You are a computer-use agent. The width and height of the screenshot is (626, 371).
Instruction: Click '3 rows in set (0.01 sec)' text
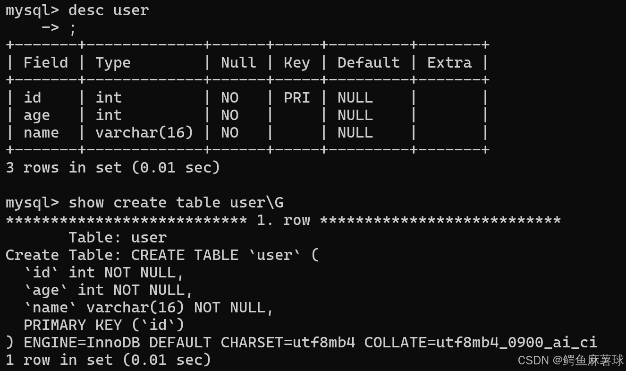coord(113,168)
